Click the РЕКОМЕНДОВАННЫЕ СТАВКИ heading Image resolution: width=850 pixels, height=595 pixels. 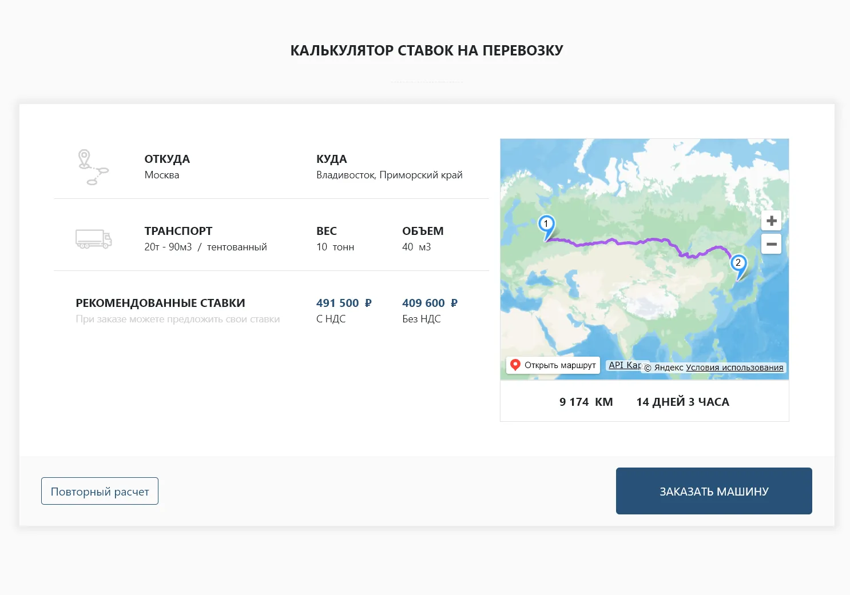coord(160,303)
